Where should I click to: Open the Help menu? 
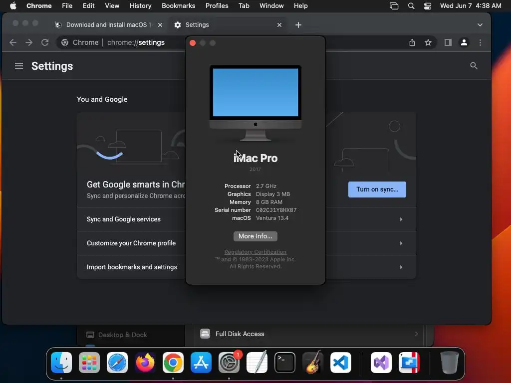click(x=300, y=6)
